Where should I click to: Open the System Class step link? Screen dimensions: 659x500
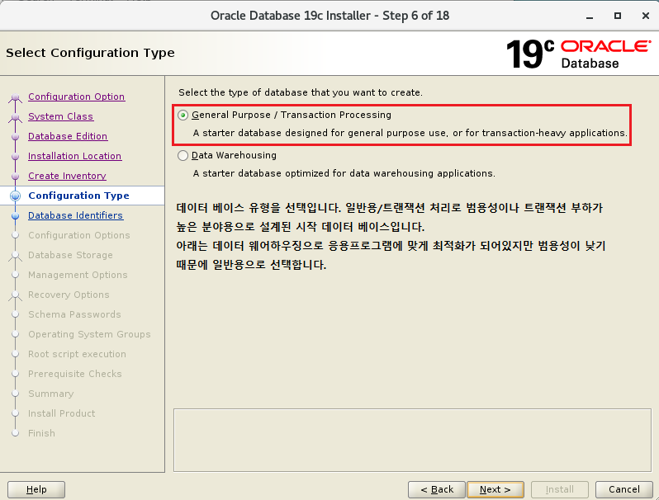pos(60,116)
